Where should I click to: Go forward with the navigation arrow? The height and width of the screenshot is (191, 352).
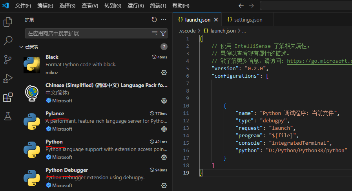tap(252, 5)
